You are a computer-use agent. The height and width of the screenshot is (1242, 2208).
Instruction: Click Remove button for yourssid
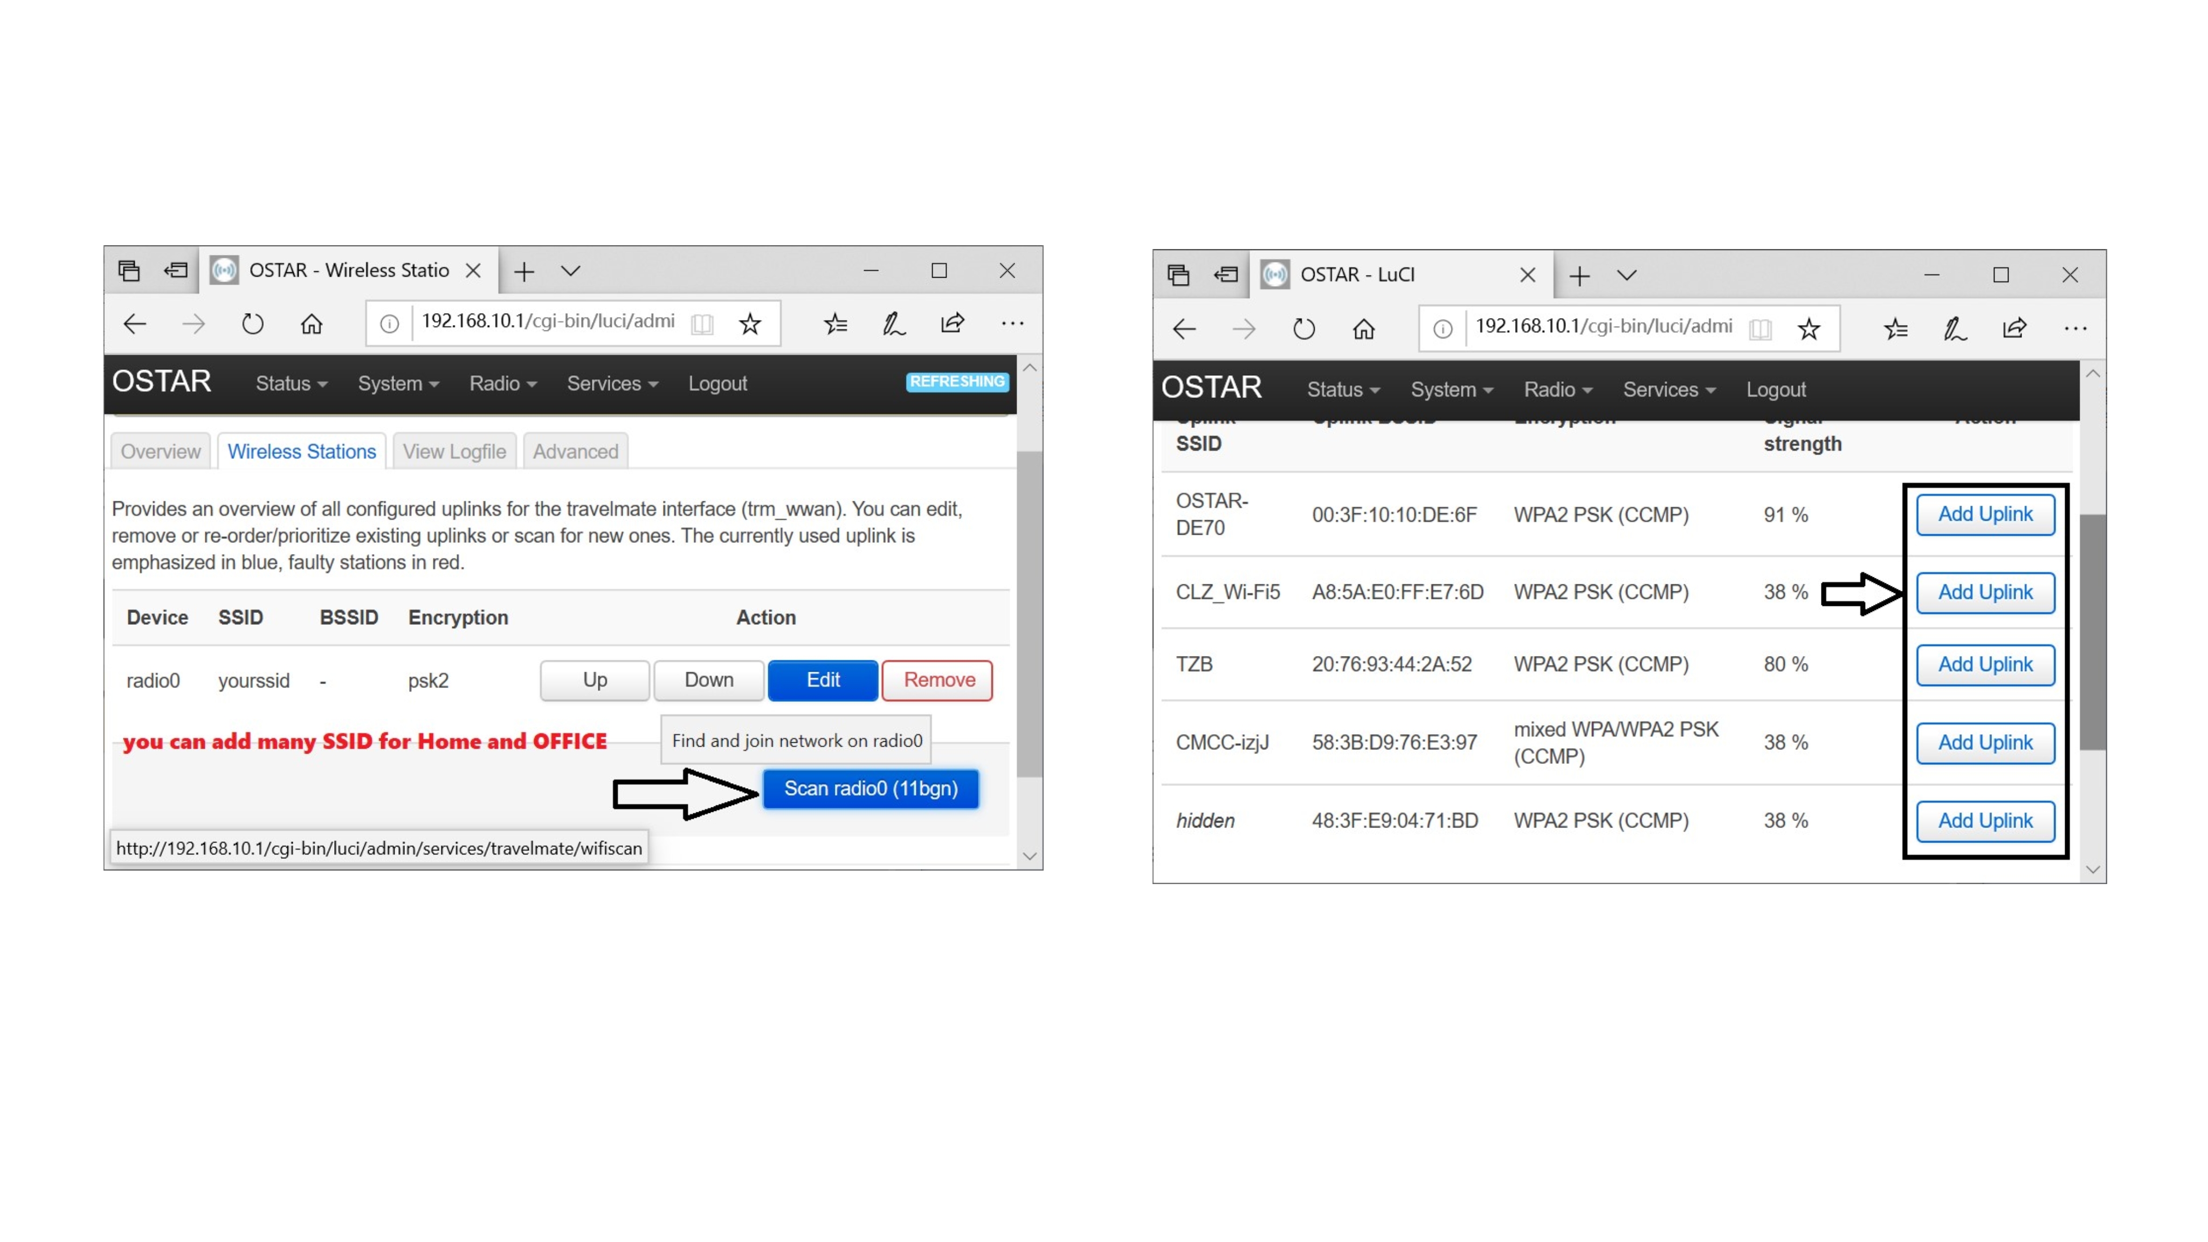[x=938, y=680]
